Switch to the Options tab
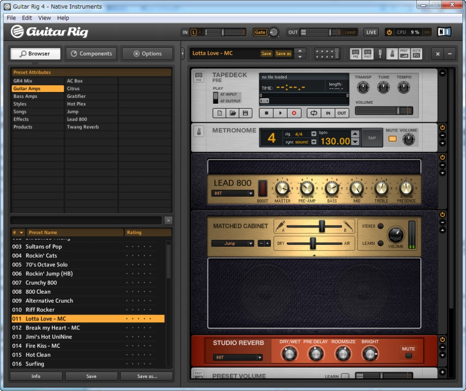This screenshot has width=466, height=391. click(x=147, y=54)
